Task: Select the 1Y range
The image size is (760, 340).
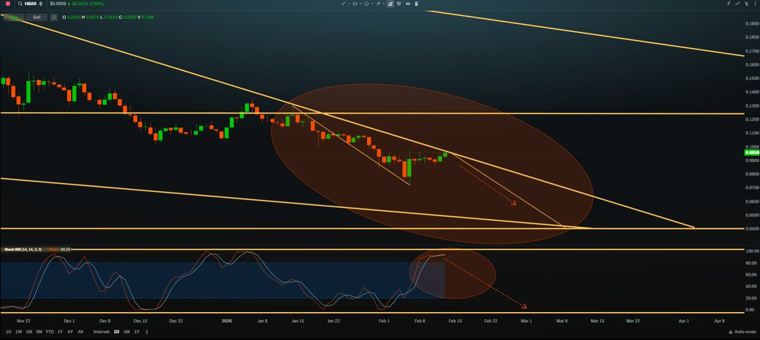Action: [x=60, y=332]
